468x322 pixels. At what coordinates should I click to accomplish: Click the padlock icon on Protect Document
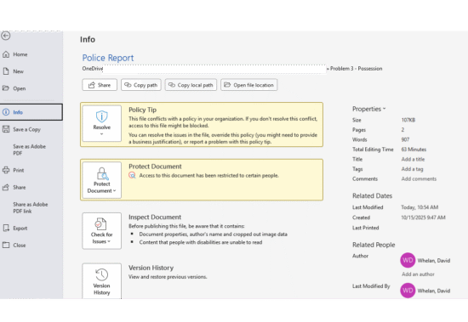pyautogui.click(x=102, y=173)
